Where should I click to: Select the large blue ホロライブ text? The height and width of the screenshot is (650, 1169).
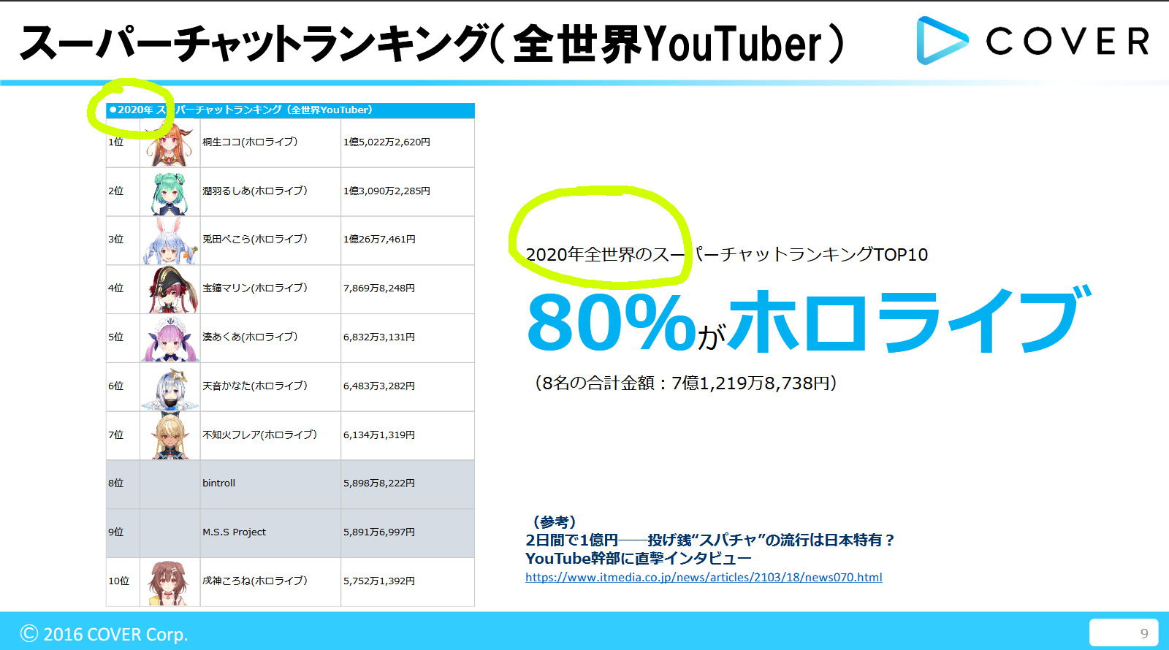pos(910,321)
